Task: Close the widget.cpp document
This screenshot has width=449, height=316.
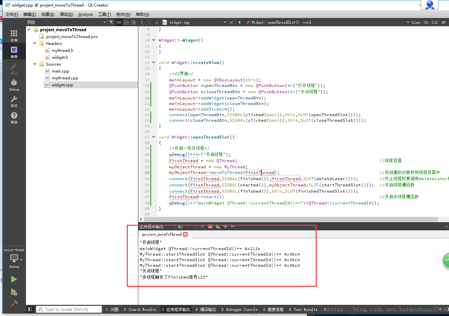Action: (231, 22)
